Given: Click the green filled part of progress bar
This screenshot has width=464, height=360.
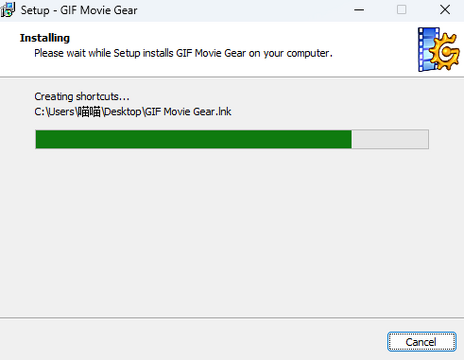Looking at the screenshot, I should (x=193, y=139).
